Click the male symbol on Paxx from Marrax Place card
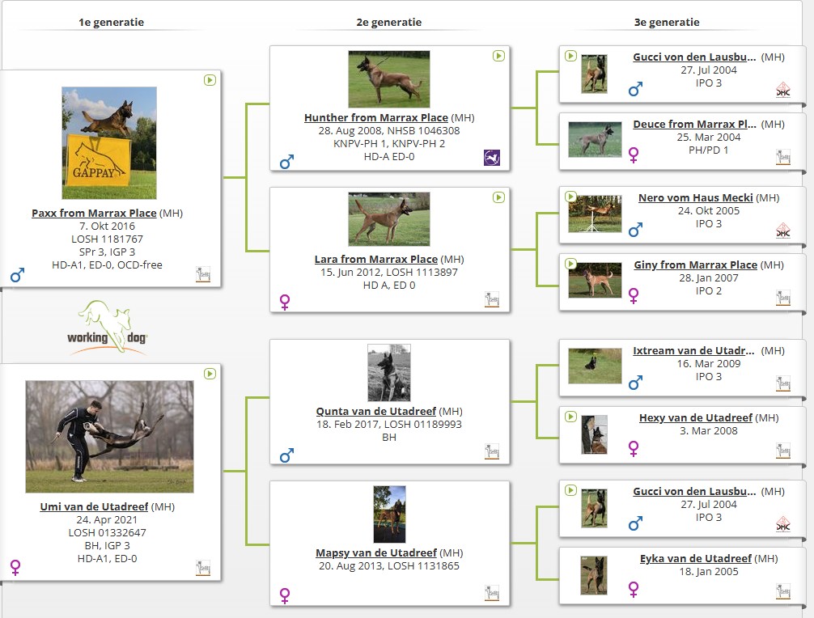The height and width of the screenshot is (618, 814). (17, 276)
